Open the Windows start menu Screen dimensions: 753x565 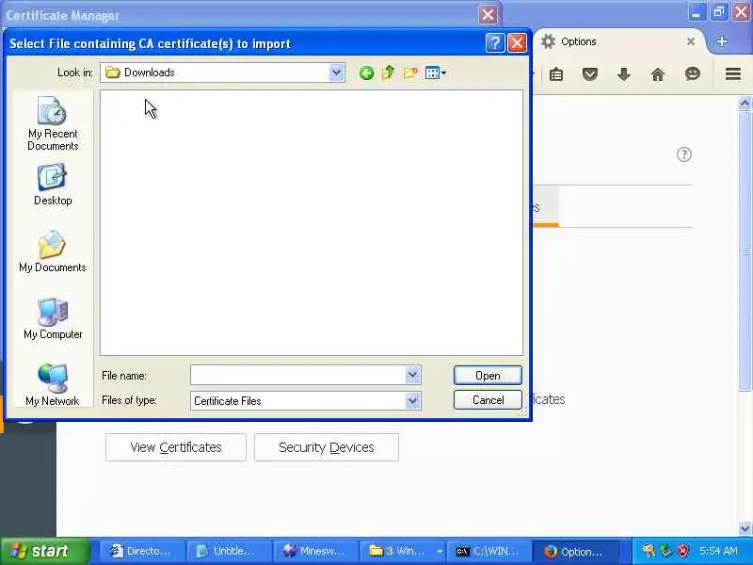point(44,551)
